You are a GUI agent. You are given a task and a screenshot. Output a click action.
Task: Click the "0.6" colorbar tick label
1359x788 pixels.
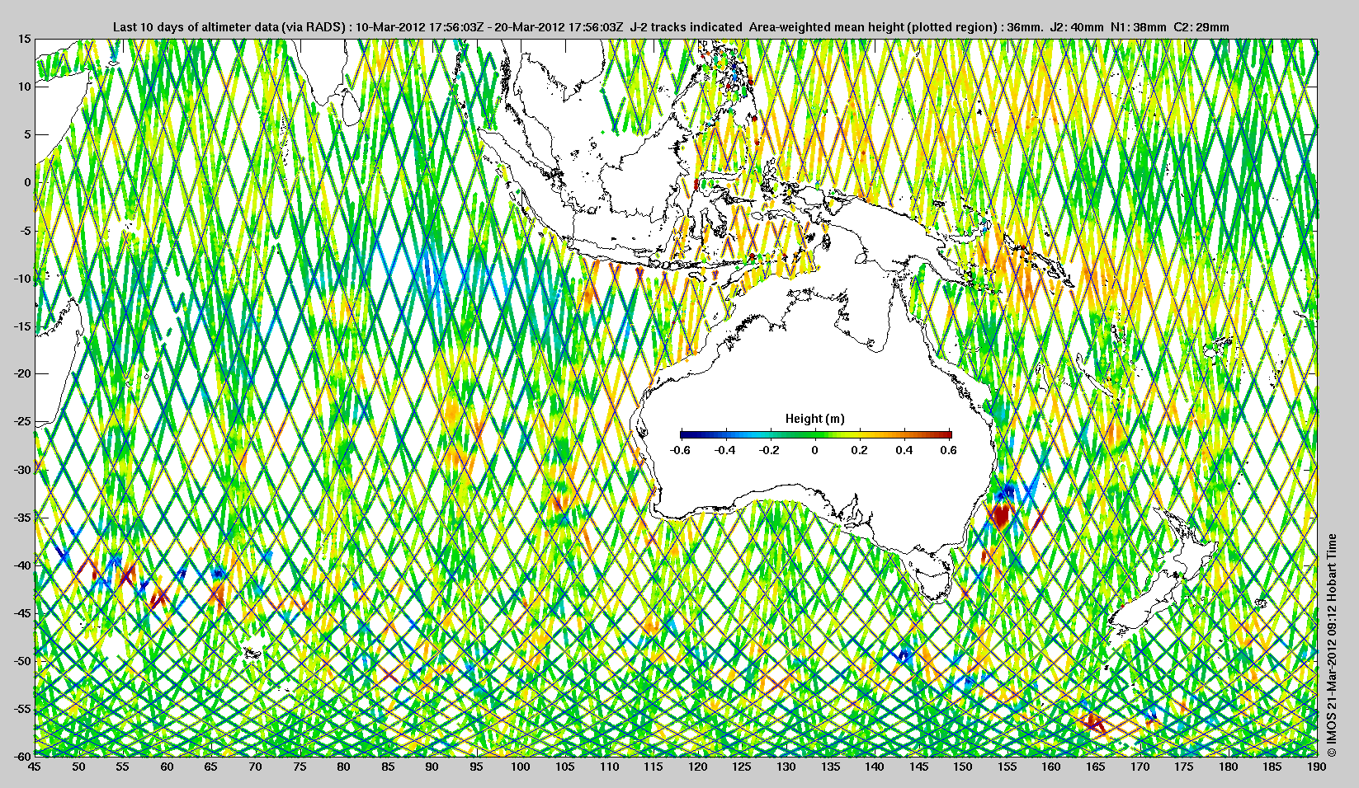coord(950,450)
